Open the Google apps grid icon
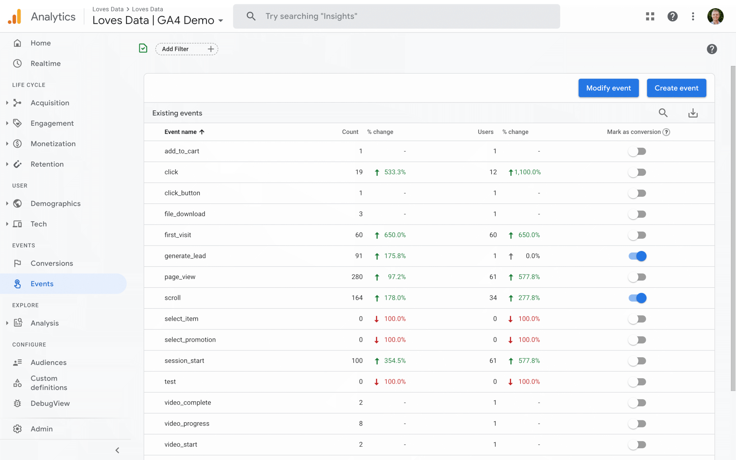This screenshot has width=736, height=460. (650, 16)
